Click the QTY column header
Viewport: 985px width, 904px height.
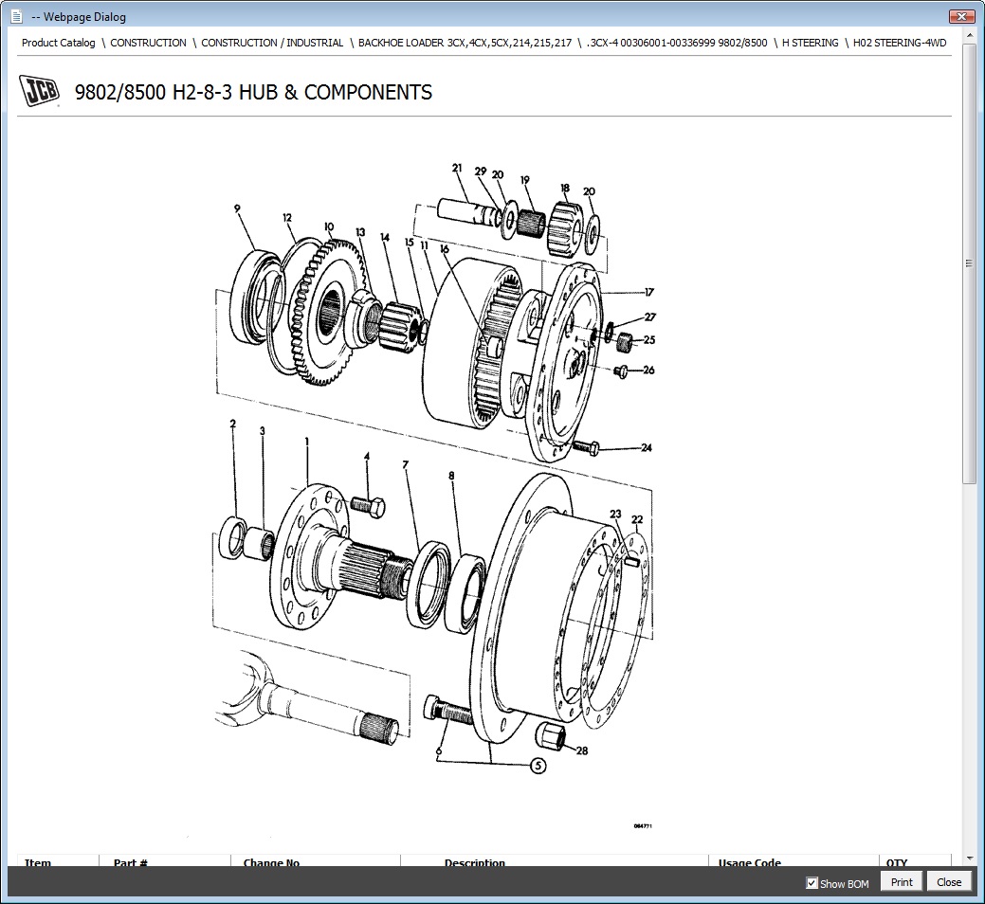coord(897,862)
